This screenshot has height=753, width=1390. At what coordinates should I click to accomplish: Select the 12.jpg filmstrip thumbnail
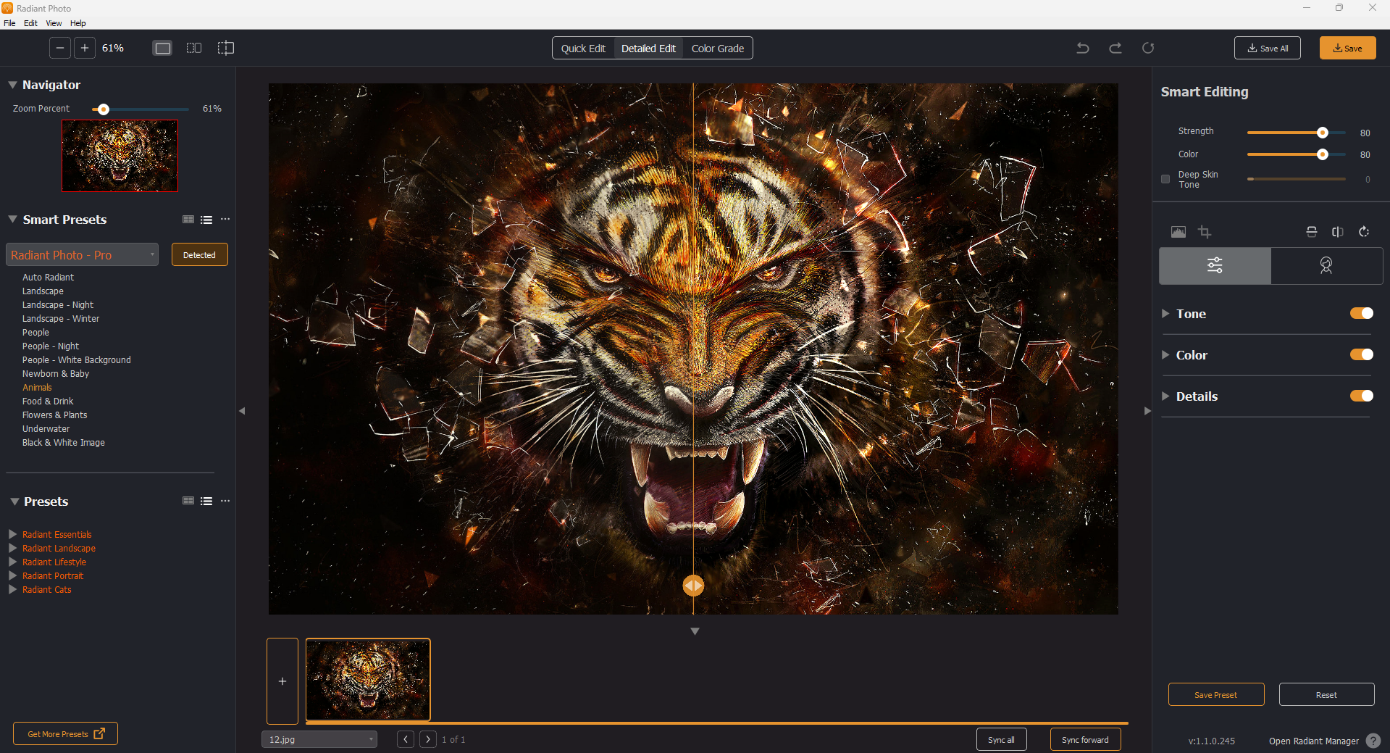(x=368, y=680)
